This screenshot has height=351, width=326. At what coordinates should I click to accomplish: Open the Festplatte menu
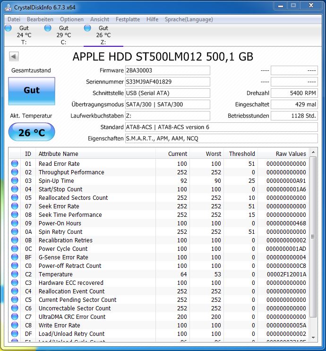(x=128, y=19)
